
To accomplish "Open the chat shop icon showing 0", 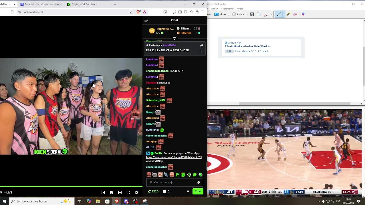I will (166, 191).
